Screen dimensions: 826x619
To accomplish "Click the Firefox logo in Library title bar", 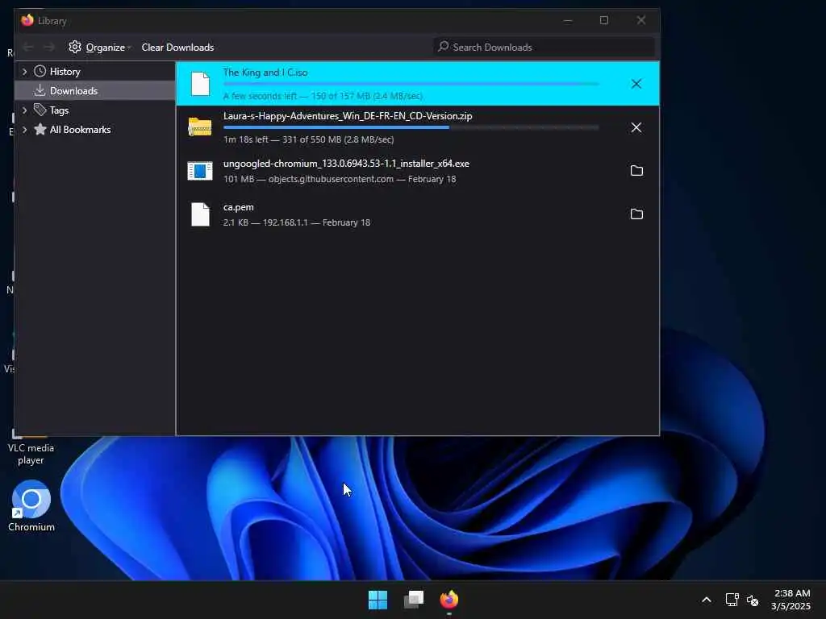I will 27,20.
